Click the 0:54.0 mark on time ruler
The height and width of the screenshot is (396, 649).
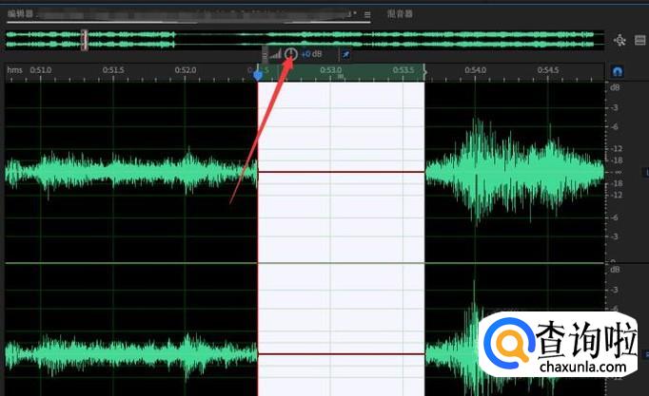pyautogui.click(x=475, y=70)
